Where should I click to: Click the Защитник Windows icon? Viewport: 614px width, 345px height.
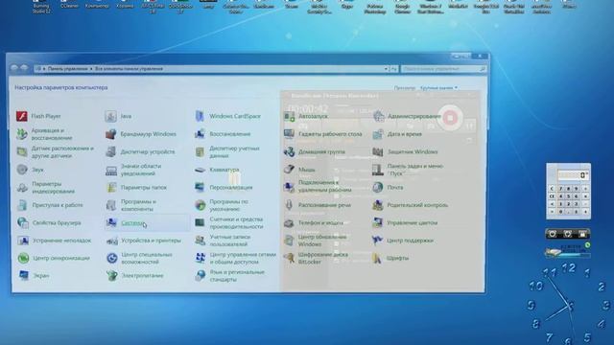(x=378, y=151)
